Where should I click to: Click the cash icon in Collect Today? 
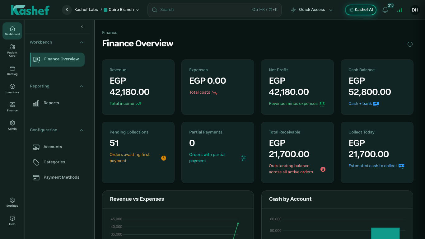(x=401, y=166)
